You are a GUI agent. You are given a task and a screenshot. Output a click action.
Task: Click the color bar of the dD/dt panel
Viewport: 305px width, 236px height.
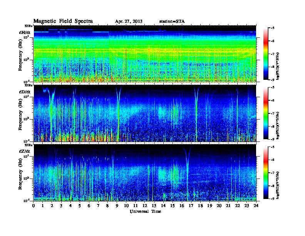266,113
